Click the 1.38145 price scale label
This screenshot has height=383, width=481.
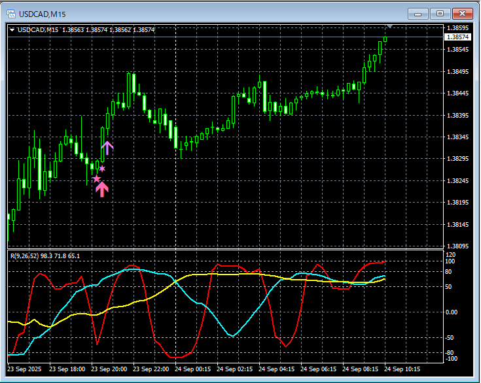[x=457, y=225]
